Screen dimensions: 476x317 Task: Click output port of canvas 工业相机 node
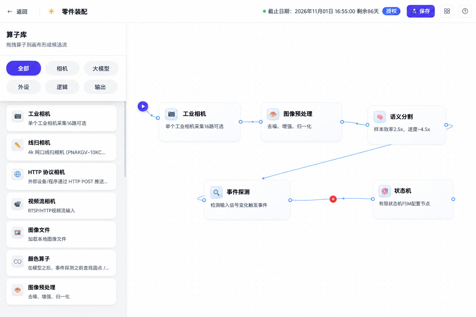240,122
